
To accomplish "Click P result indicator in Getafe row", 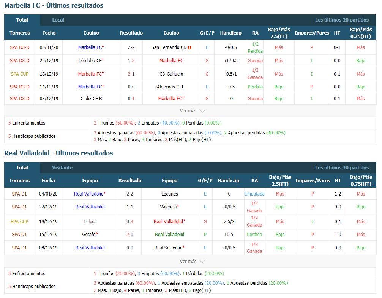I will tap(205, 235).
